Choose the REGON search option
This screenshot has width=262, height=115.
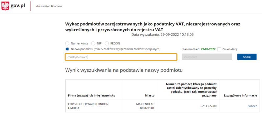pyautogui.click(x=107, y=43)
